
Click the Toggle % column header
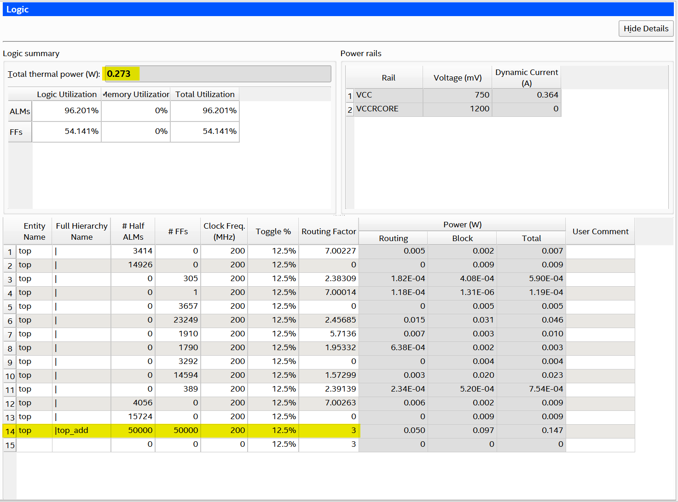[x=273, y=231]
